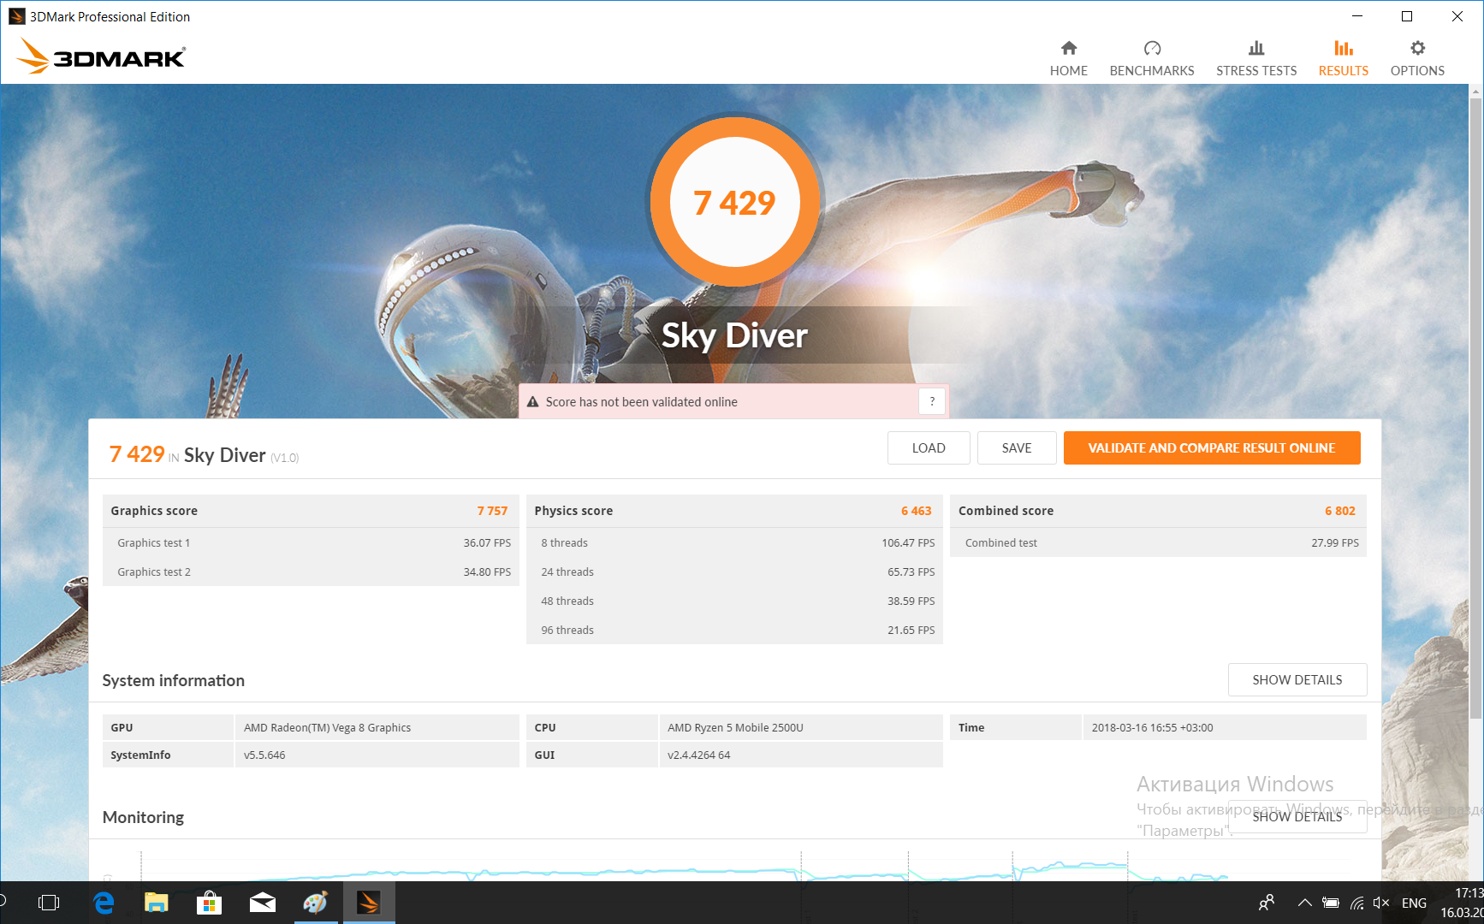
Task: Open the validation help question mark
Action: click(932, 401)
